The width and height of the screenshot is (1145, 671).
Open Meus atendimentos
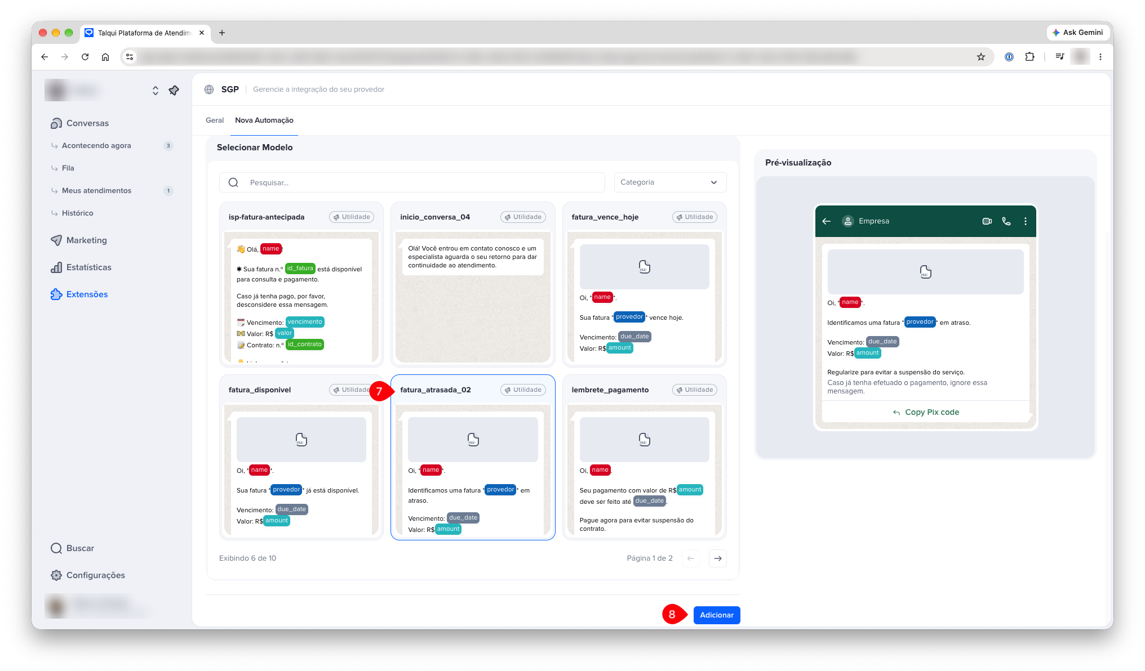click(96, 191)
